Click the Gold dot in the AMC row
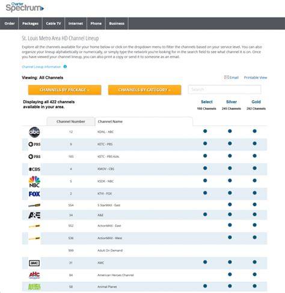The image size is (285, 293). (254, 262)
